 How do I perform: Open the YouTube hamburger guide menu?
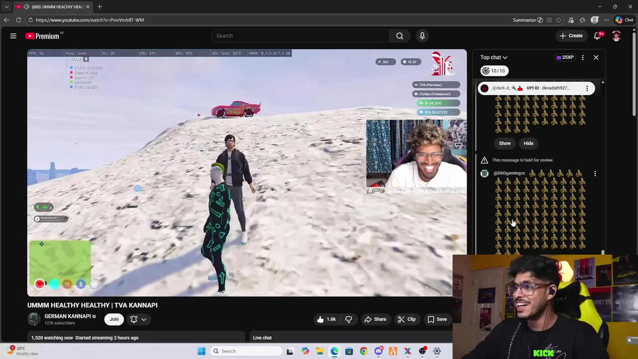[13, 36]
